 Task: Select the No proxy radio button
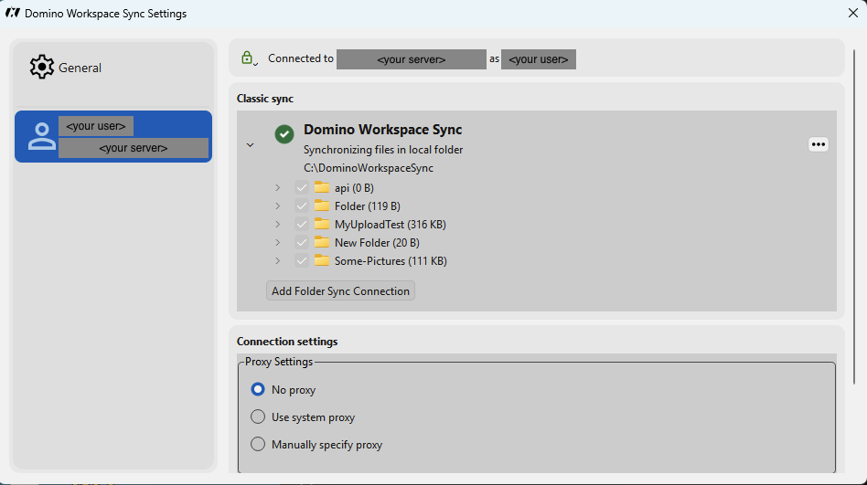click(258, 389)
